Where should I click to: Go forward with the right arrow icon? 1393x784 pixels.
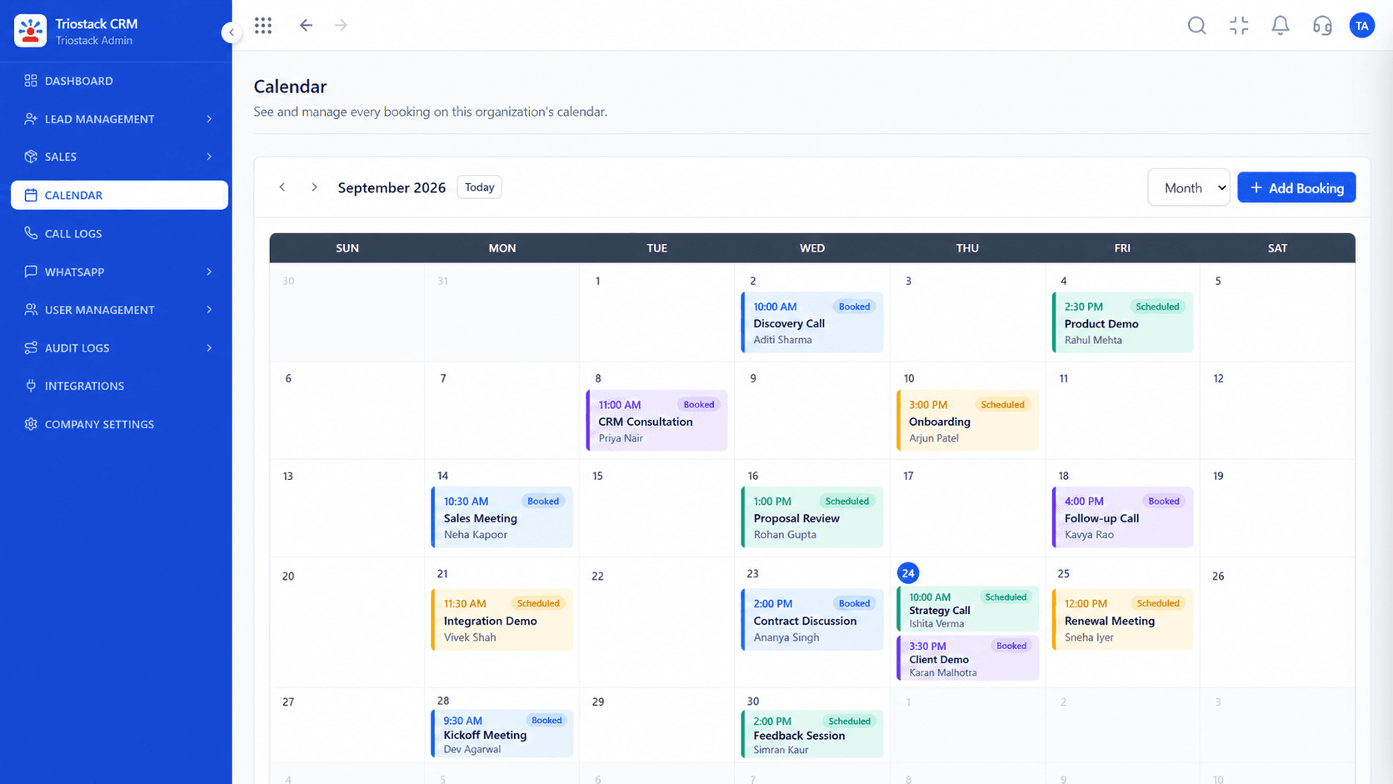(x=341, y=26)
